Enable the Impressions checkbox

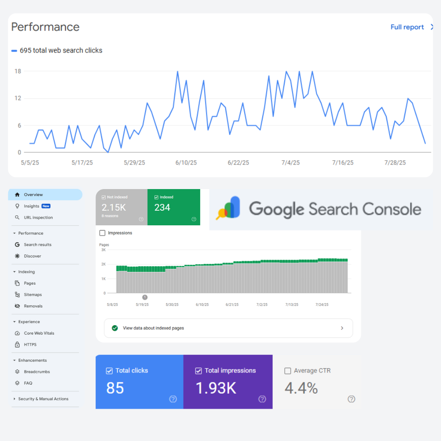(x=102, y=233)
